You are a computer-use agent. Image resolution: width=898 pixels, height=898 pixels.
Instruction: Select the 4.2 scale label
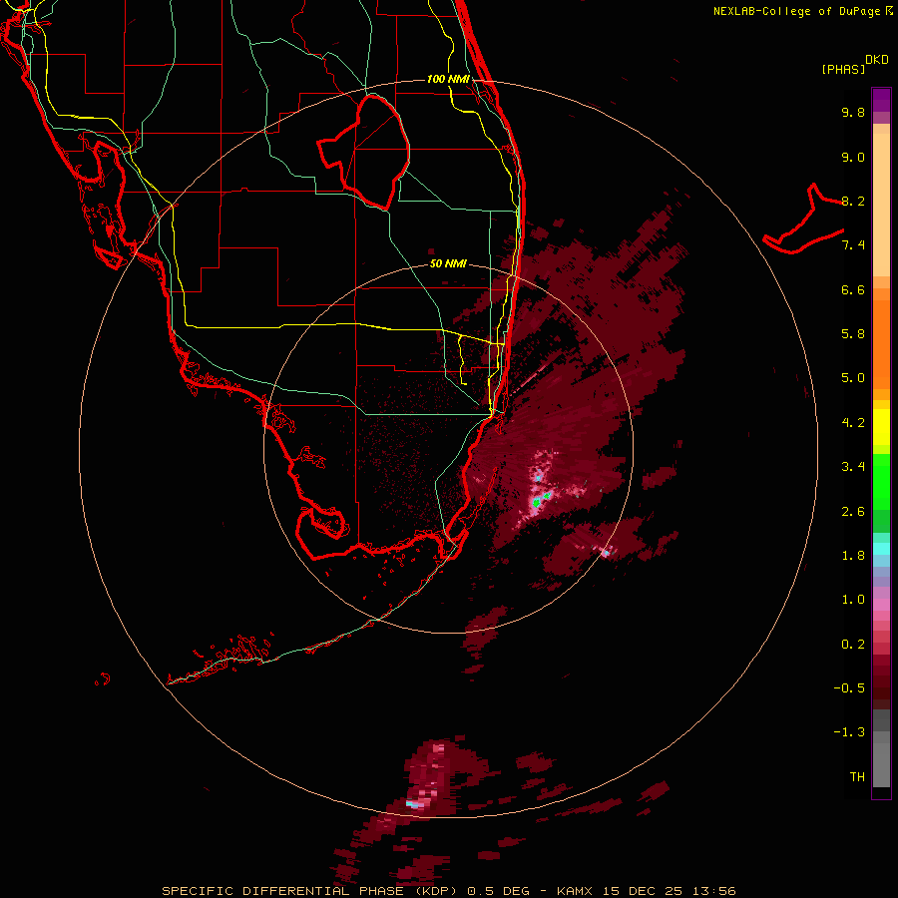pyautogui.click(x=853, y=423)
